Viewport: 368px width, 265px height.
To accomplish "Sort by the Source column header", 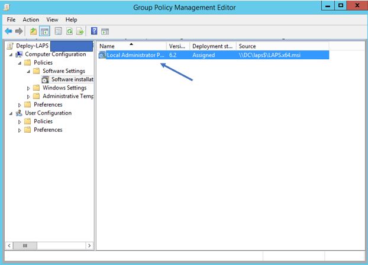I will (283, 46).
